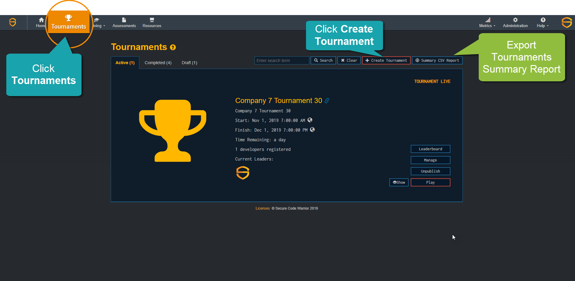Open Assessments via its document icon
This screenshot has width=575, height=281.
124,20
